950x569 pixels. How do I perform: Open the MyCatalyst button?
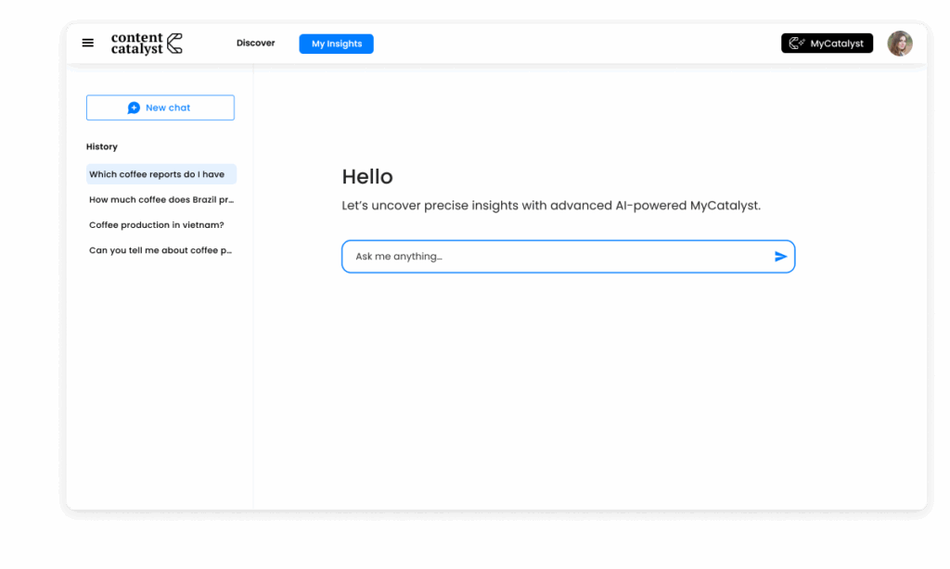pos(827,44)
